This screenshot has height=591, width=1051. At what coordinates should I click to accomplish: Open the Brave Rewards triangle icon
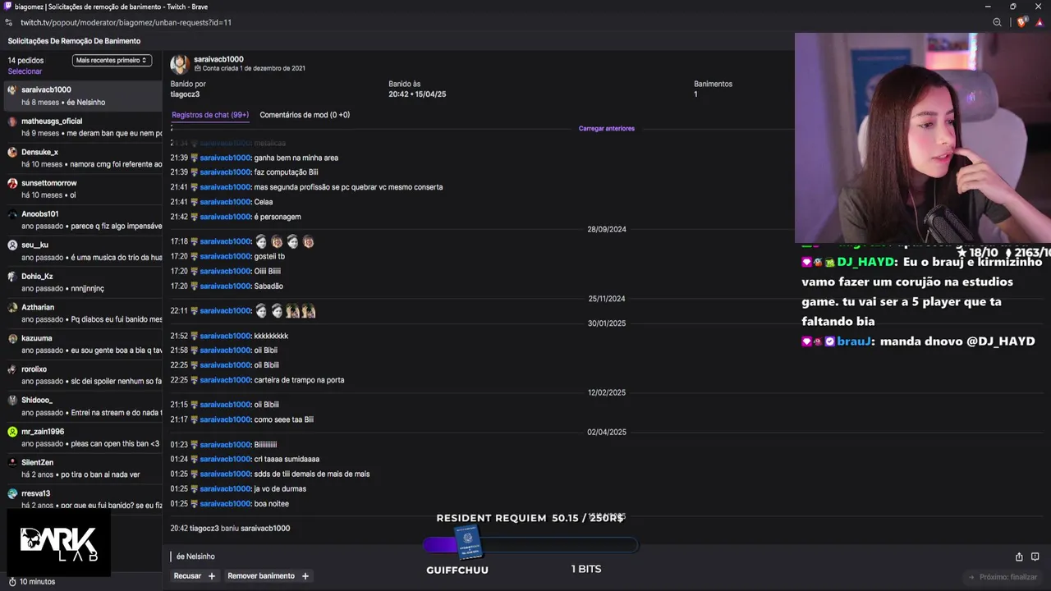point(1039,22)
